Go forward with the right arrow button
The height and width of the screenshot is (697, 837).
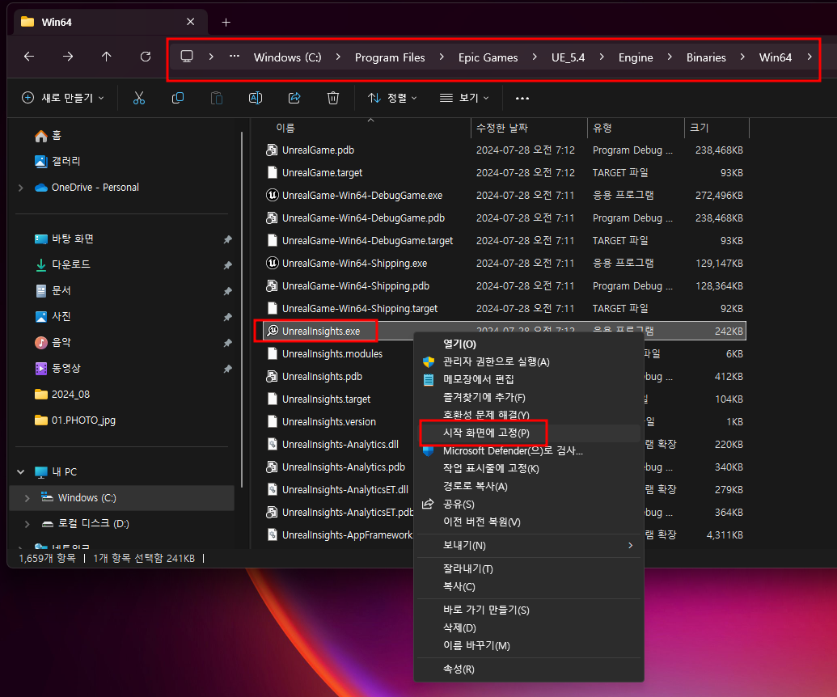tap(68, 57)
